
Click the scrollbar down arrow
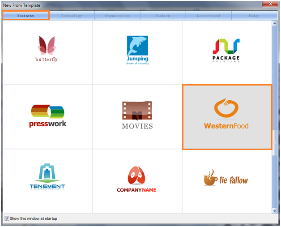pyautogui.click(x=275, y=211)
